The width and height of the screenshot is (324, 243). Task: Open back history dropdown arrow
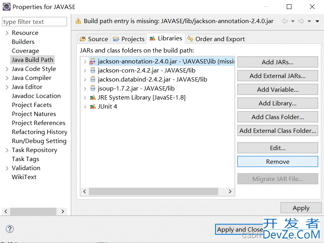click(x=293, y=21)
